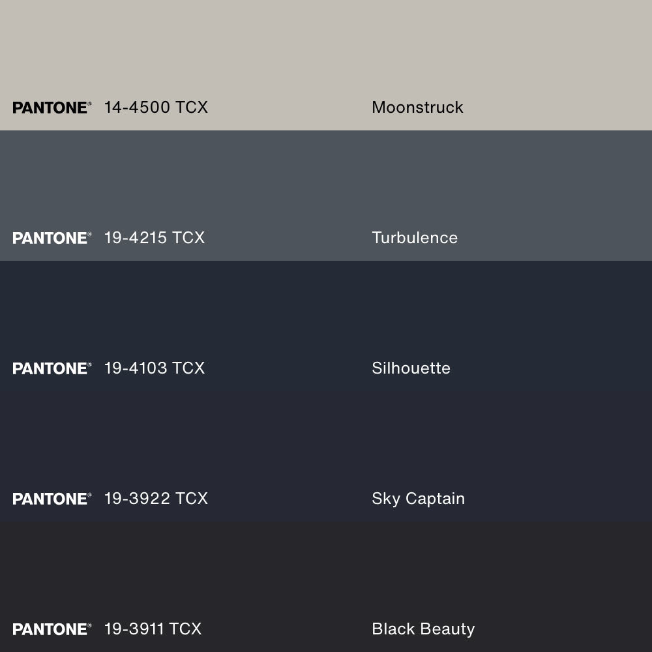Click the Pantone logo beside 14-4500 TCX
The height and width of the screenshot is (652, 652).
point(52,108)
